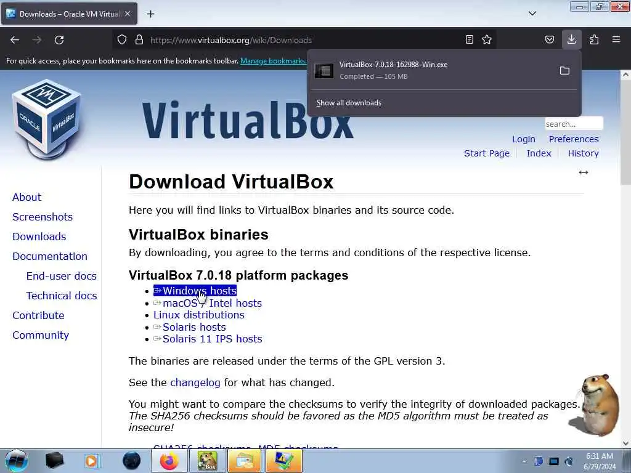Expand the list all tabs chevron

coord(532,14)
